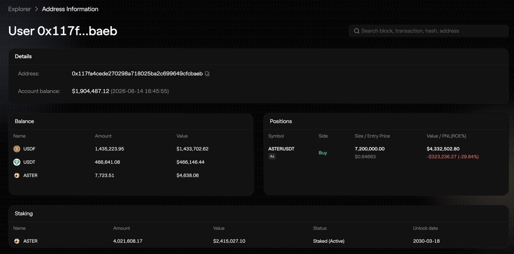Screen dimensions: 514x254
Task: Click the ASTER icon in Staking table
Action: [17, 241]
